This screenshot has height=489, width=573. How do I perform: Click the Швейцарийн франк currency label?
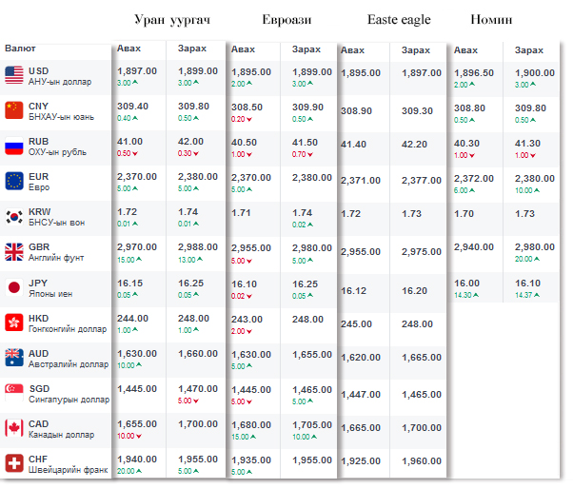68,470
